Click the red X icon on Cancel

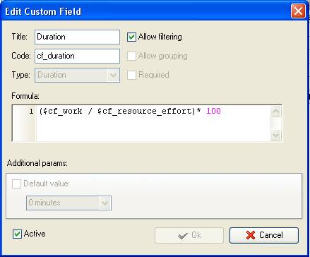click(251, 235)
